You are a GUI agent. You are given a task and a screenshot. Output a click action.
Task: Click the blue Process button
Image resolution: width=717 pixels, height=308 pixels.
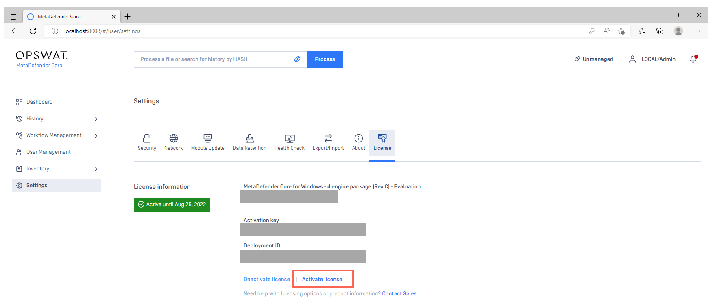point(325,59)
